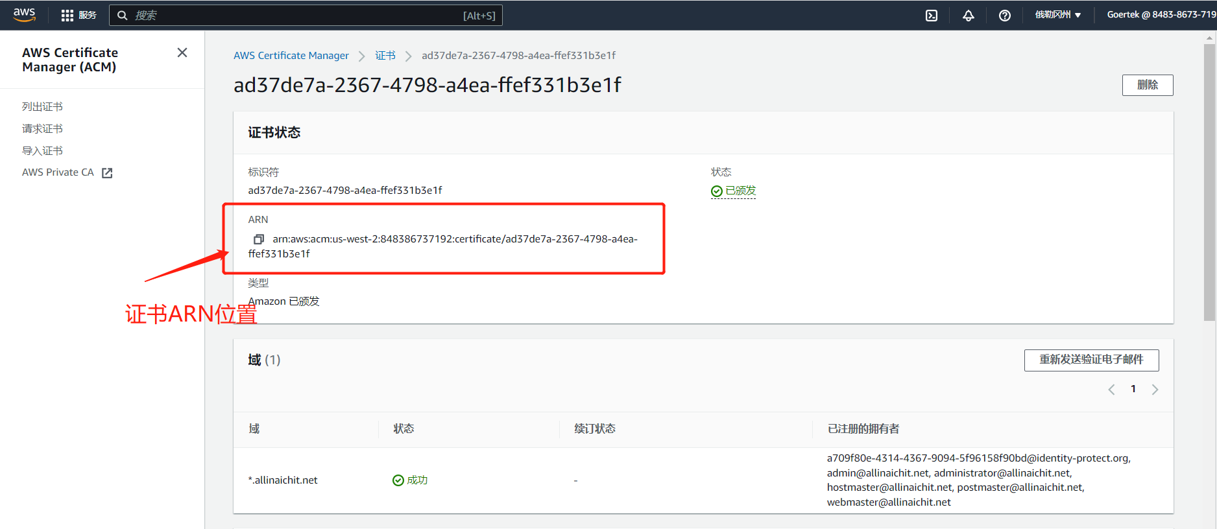Copy the certificate ARN using copy icon
The width and height of the screenshot is (1217, 529).
click(259, 239)
